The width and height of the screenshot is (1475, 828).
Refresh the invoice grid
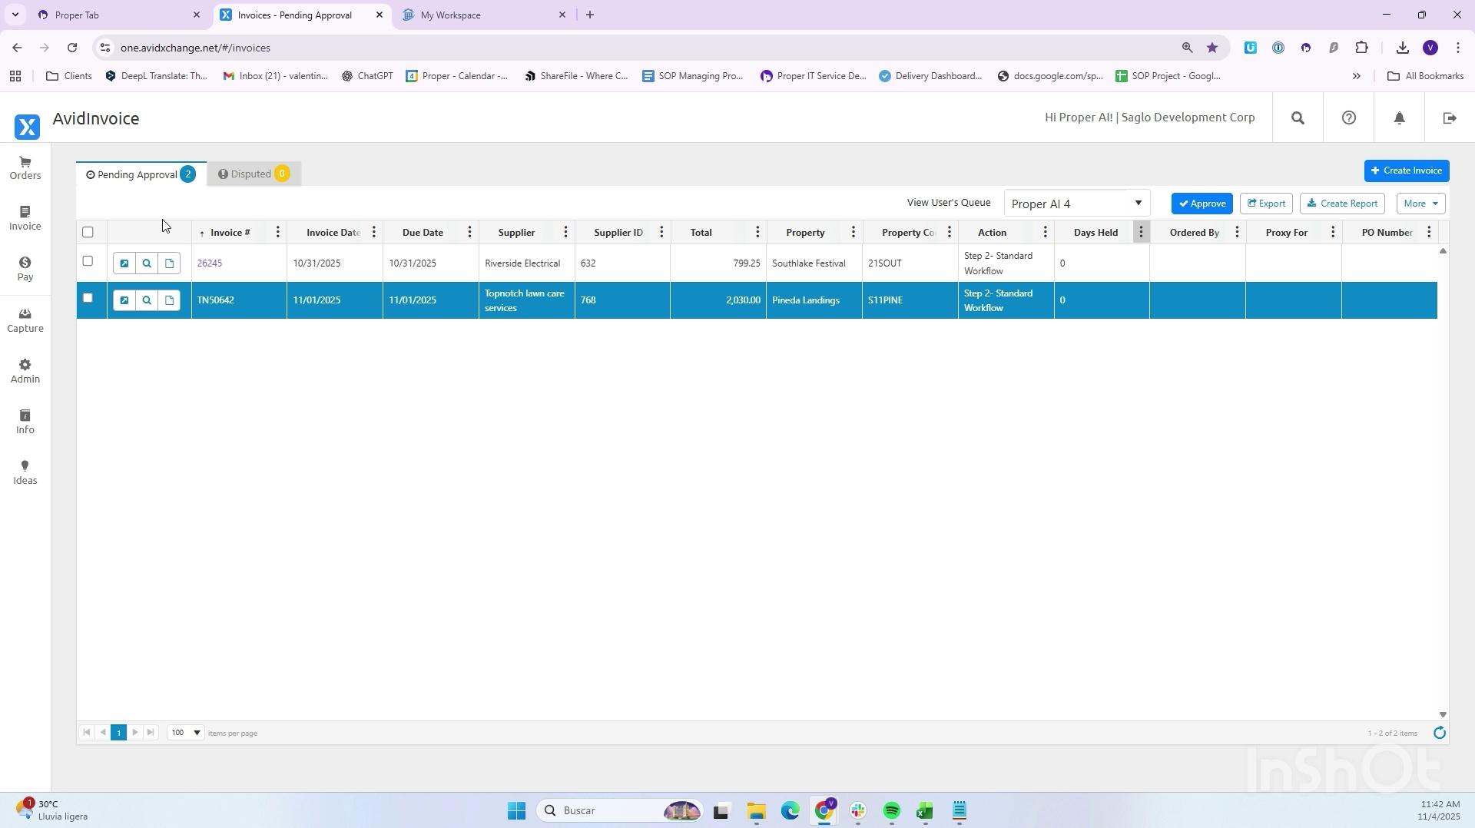click(x=1440, y=733)
